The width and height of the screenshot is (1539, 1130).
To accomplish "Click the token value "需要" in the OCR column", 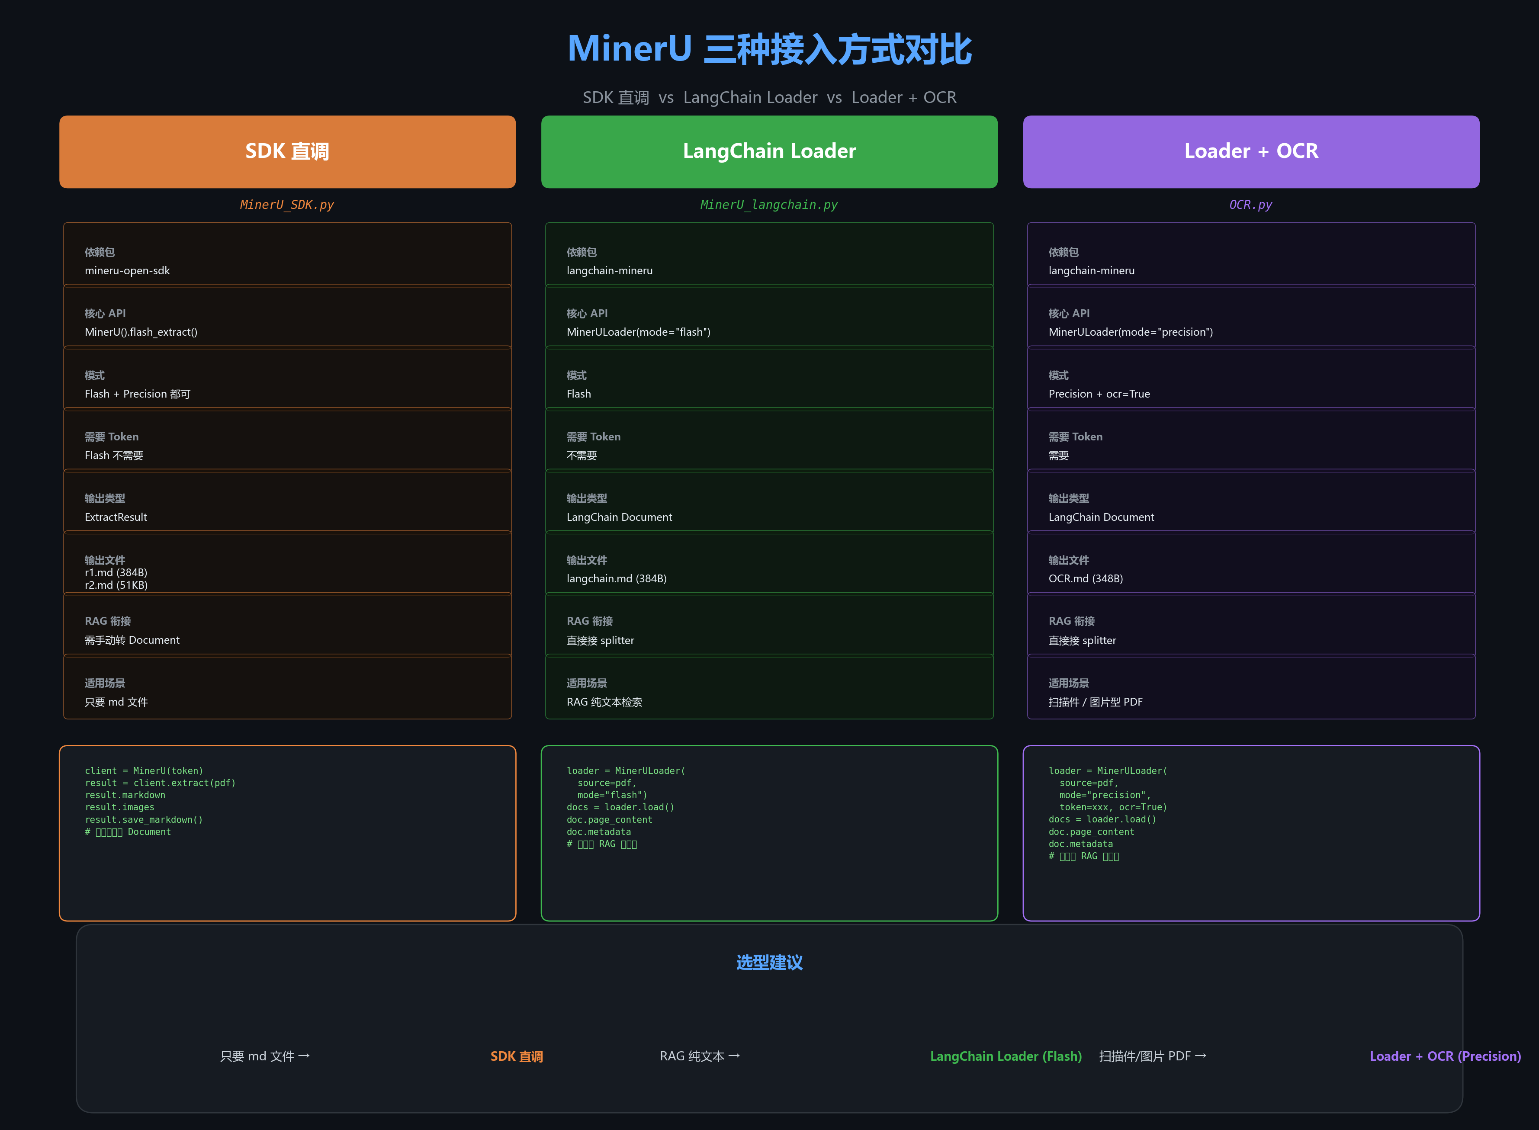I will pyautogui.click(x=1059, y=456).
